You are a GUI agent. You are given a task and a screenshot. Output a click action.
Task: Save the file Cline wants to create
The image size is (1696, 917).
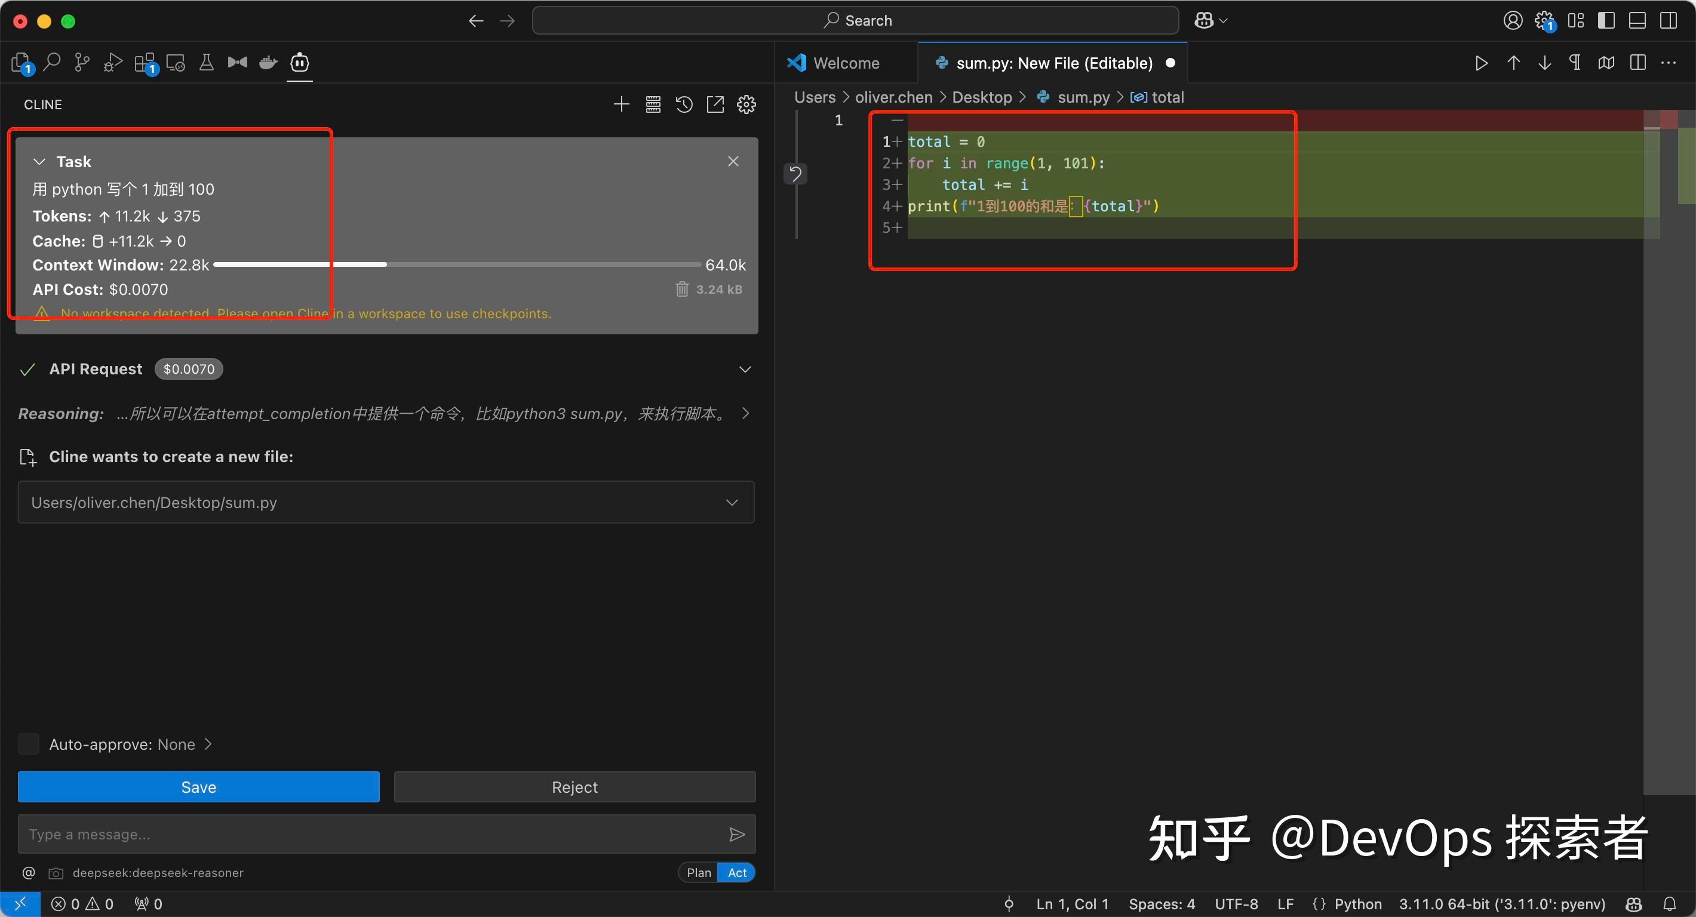click(198, 787)
